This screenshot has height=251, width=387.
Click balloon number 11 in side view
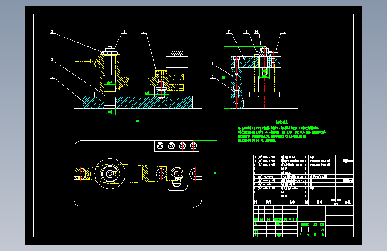coord(283,32)
